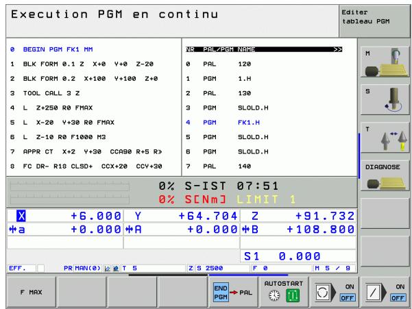Select table row 6 PGM SLOLD.H
Viewport: 412px width, 309px height.
coord(264,151)
